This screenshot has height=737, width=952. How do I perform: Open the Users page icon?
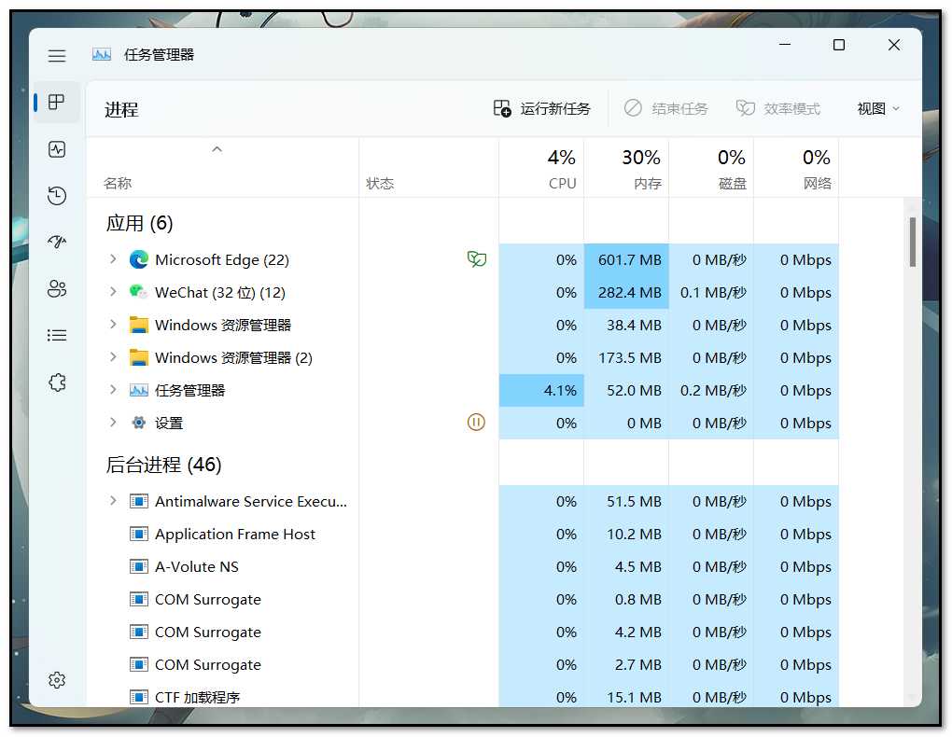[57, 288]
